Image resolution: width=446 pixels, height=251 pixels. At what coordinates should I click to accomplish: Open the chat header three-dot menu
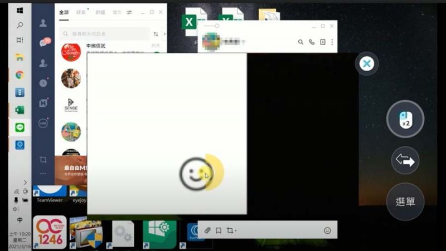coord(332,42)
